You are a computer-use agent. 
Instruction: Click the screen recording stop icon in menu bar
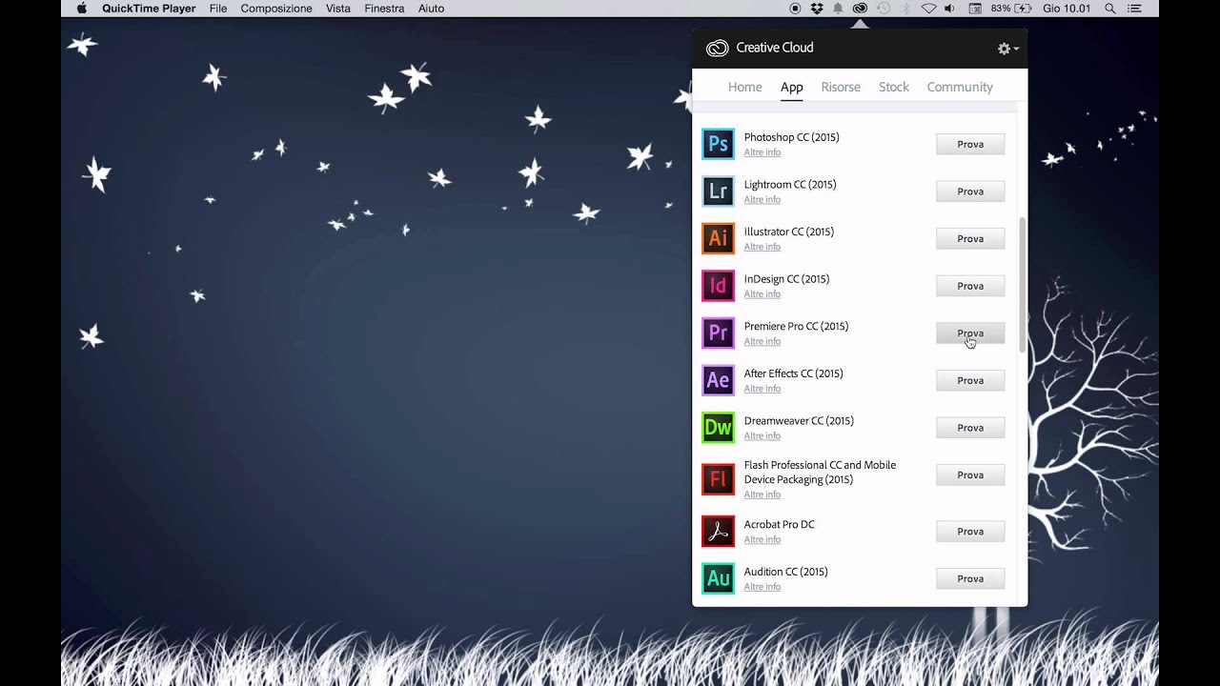tap(795, 9)
